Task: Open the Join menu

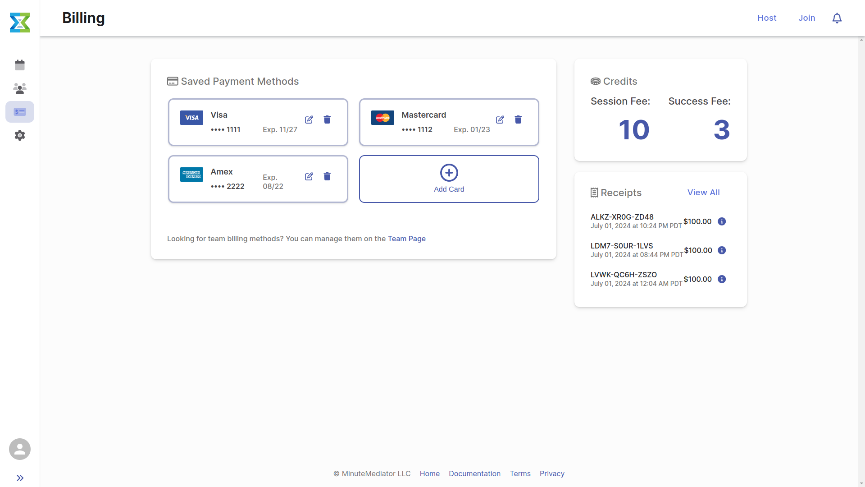Action: (806, 18)
